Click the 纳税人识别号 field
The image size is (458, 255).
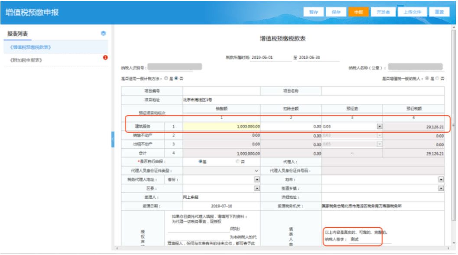175,67
